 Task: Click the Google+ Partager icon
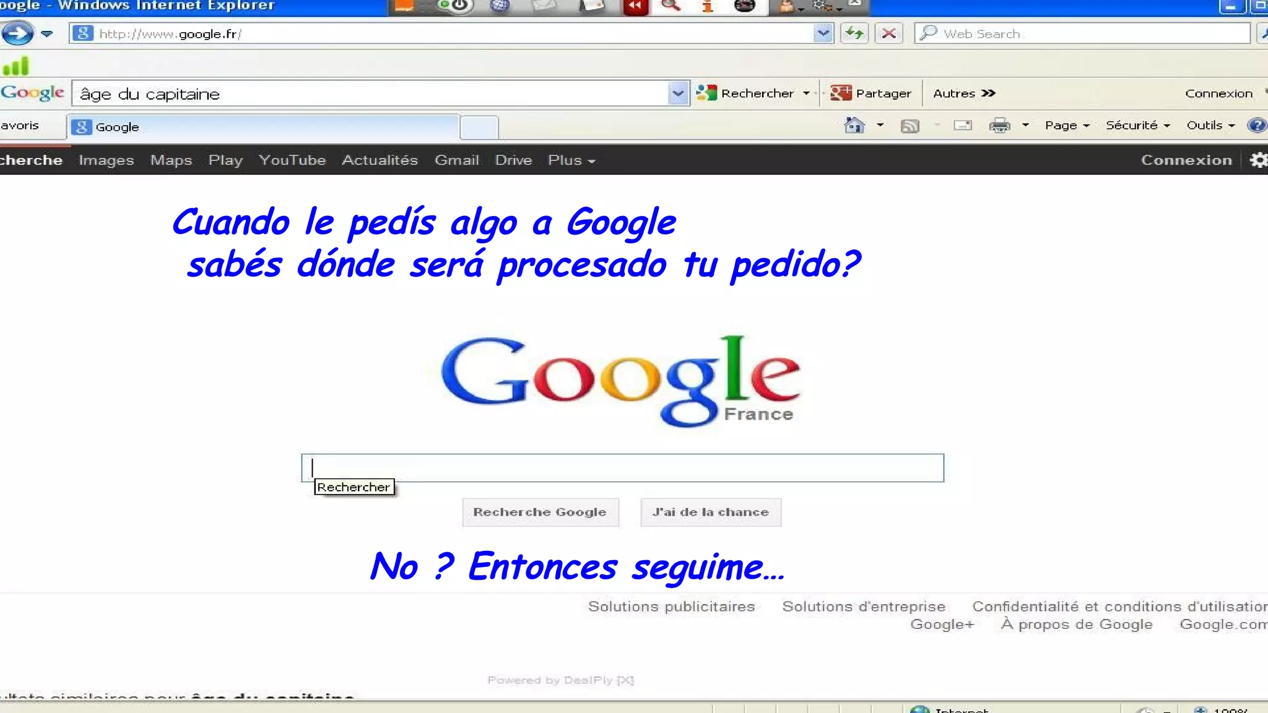pos(841,93)
